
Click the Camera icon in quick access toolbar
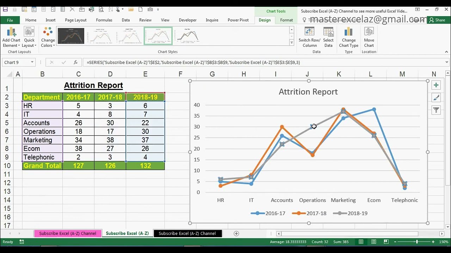point(150,9)
